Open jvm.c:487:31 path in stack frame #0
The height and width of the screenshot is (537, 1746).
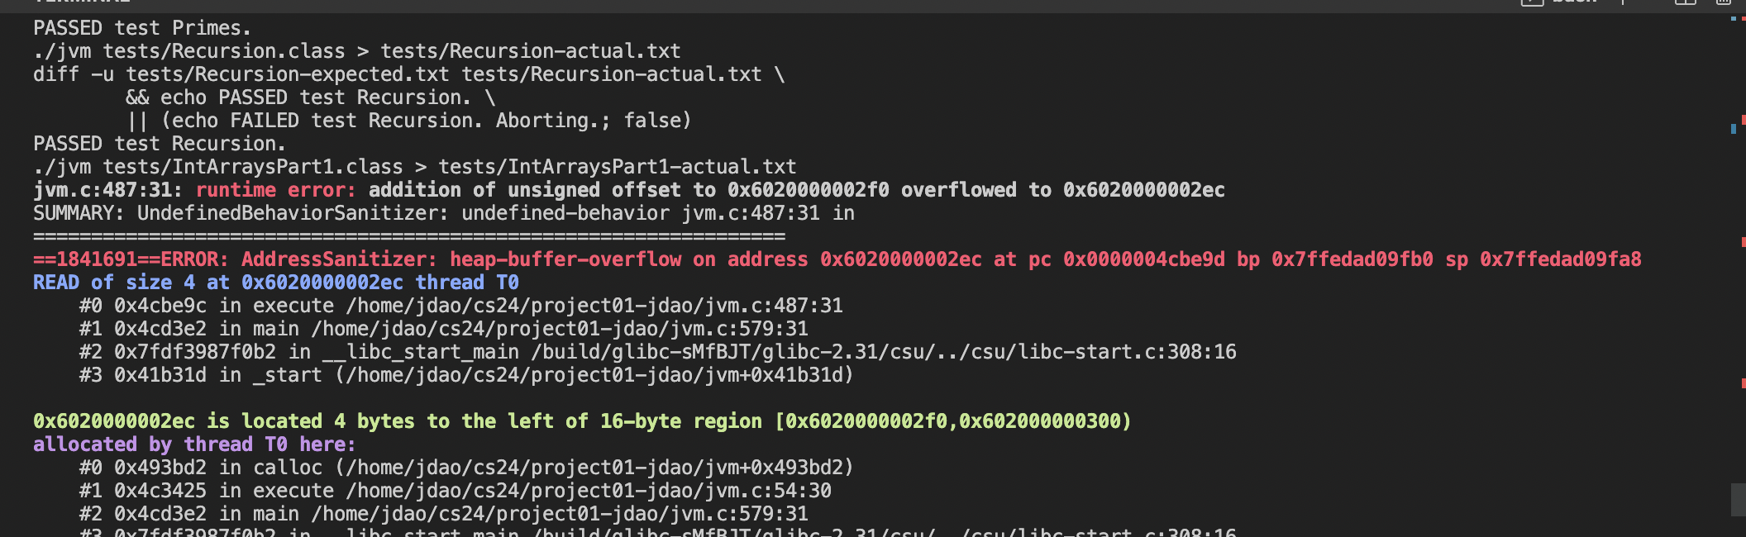[594, 306]
